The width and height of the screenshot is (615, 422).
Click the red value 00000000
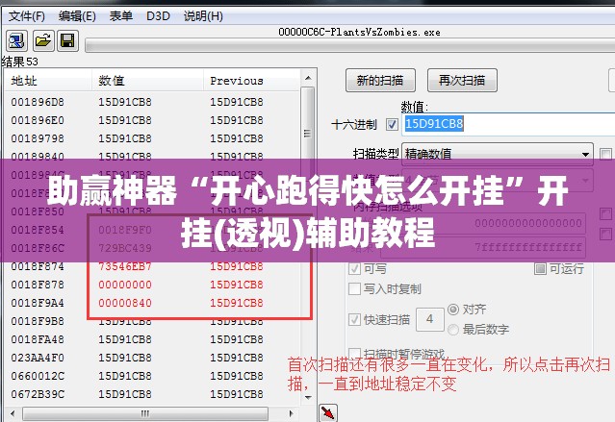point(125,285)
